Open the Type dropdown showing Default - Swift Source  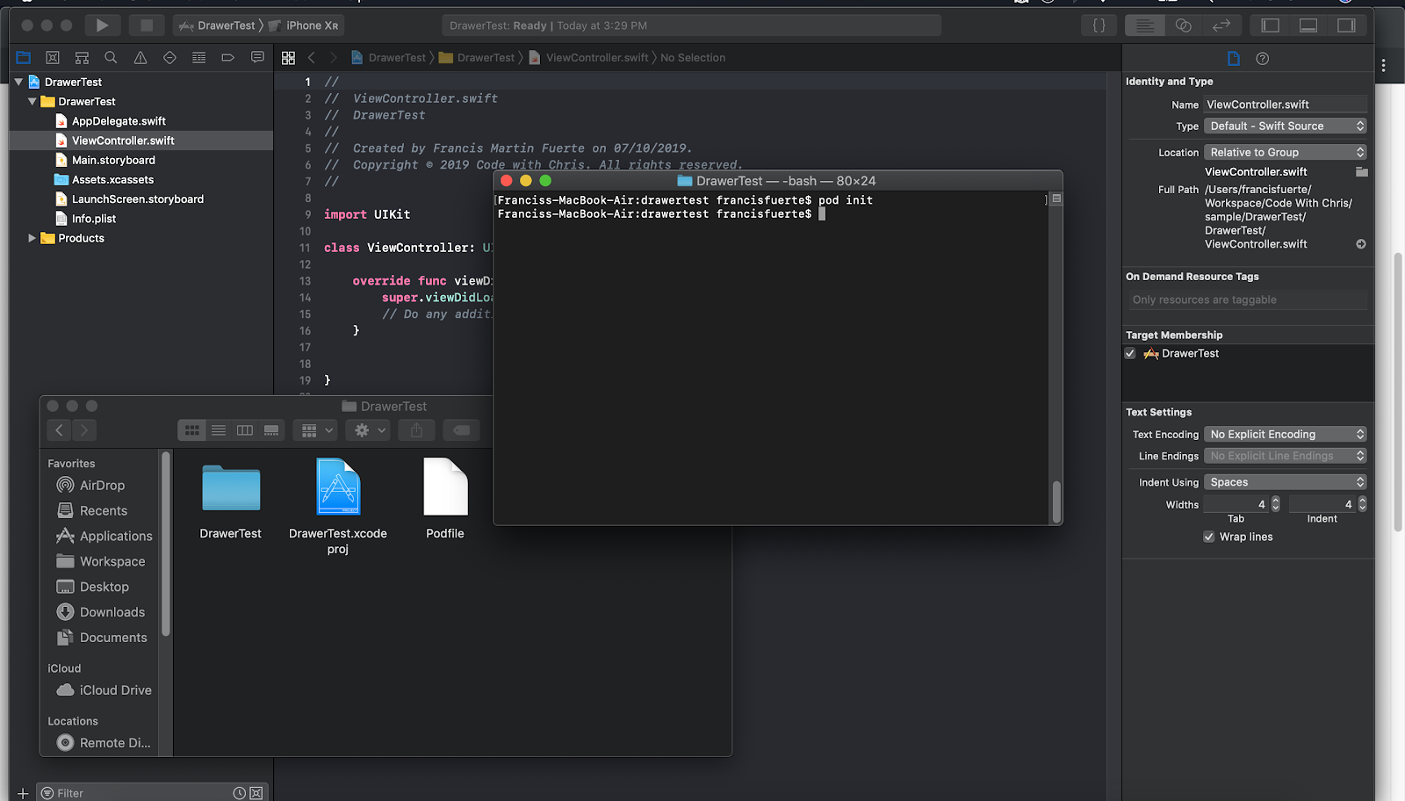click(x=1285, y=126)
